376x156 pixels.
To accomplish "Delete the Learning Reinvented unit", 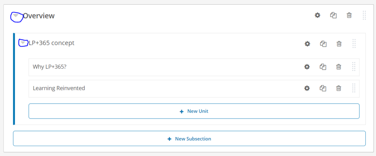I will click(339, 88).
